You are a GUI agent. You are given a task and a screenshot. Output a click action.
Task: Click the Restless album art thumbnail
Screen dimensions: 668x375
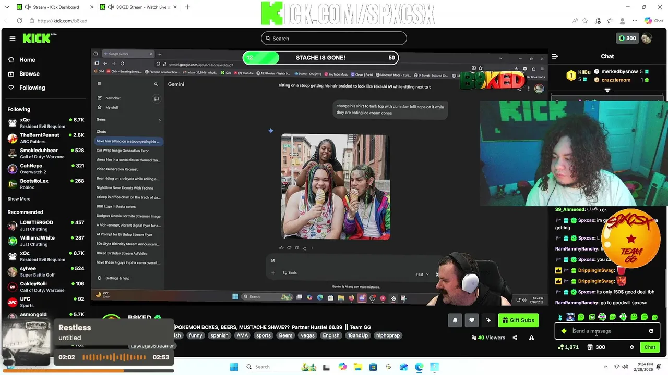click(x=27, y=343)
